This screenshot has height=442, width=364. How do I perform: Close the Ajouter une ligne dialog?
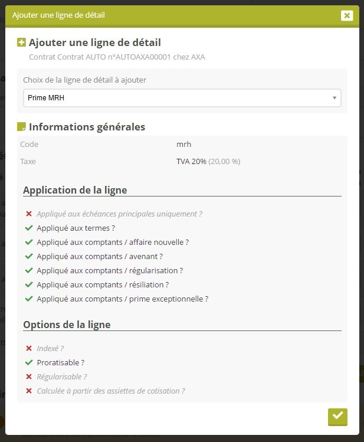tap(347, 15)
